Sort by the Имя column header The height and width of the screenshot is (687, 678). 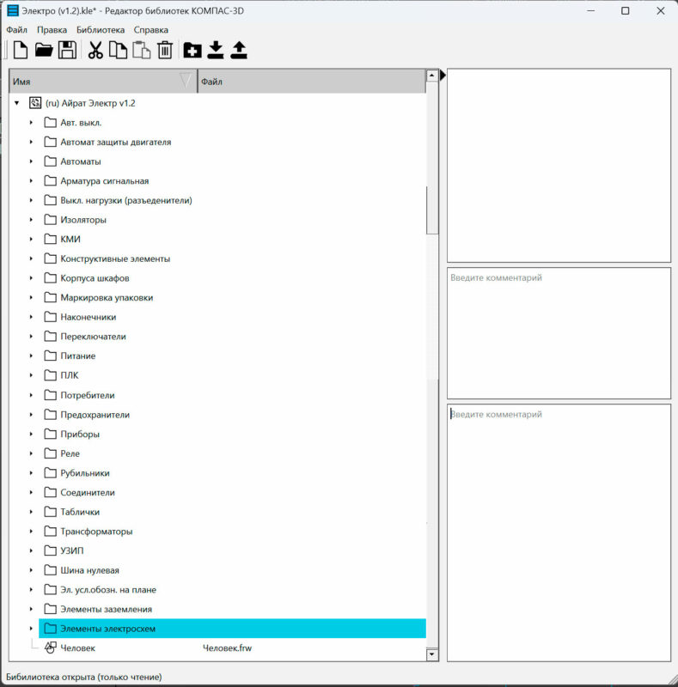click(103, 81)
